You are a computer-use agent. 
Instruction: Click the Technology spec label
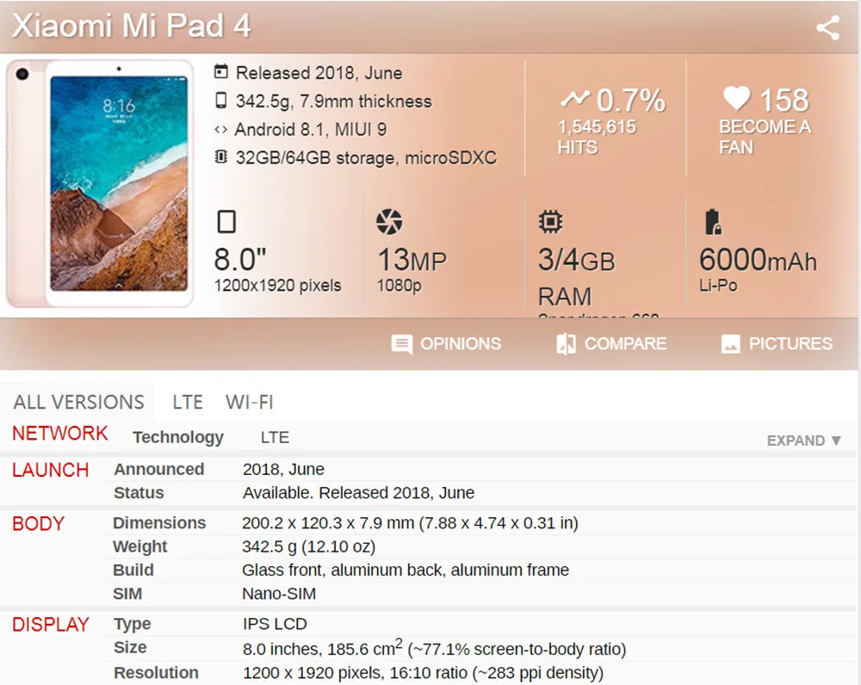coord(178,437)
